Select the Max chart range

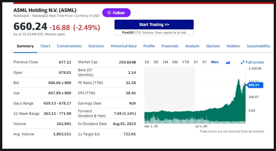point(215,62)
